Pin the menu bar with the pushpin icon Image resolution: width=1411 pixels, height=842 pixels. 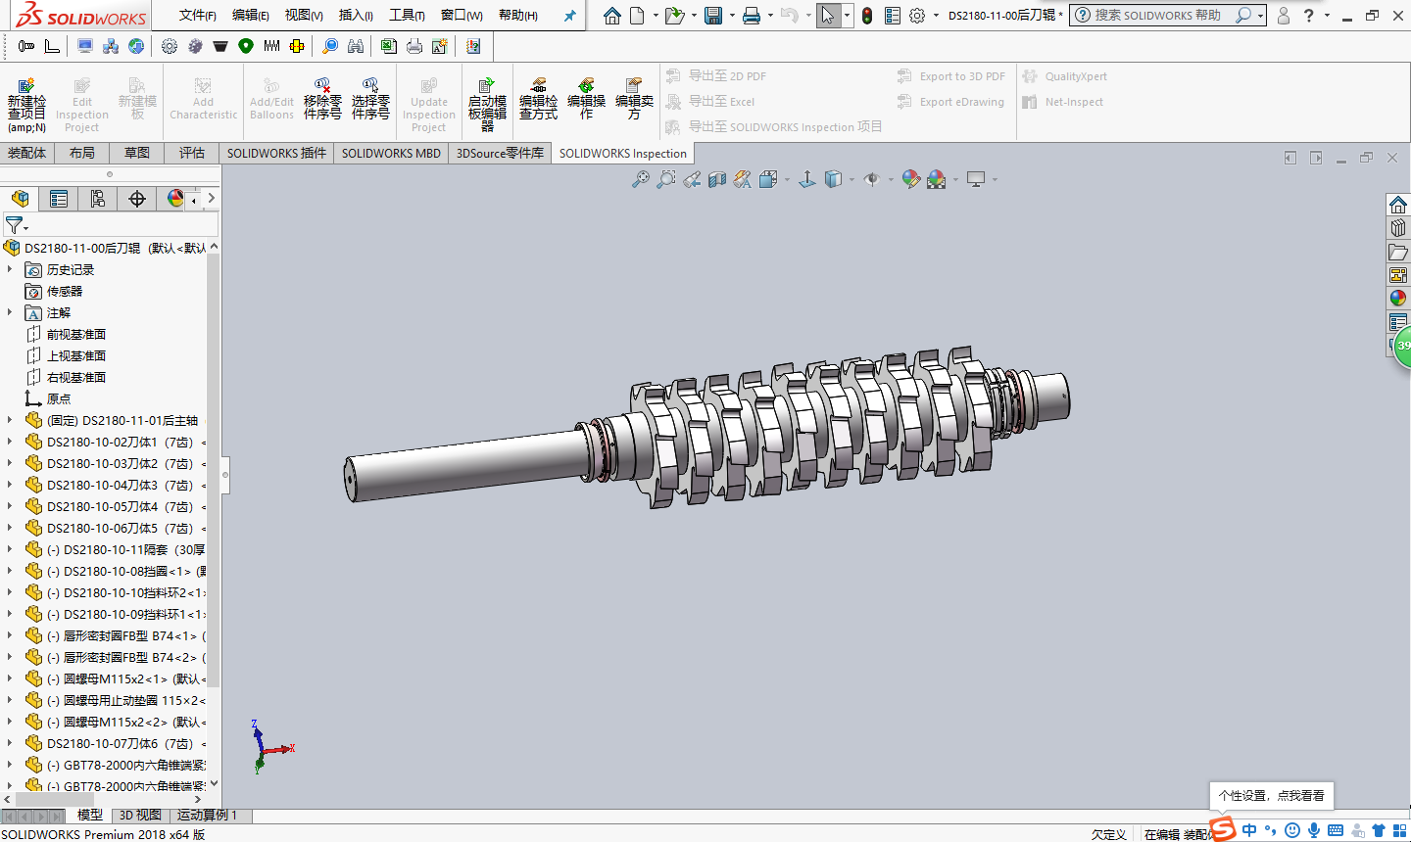pyautogui.click(x=570, y=16)
